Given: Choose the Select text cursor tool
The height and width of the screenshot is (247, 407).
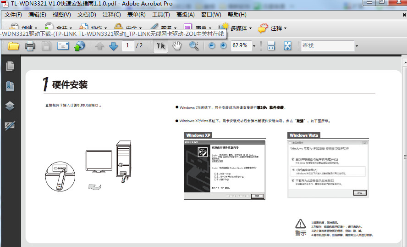Looking at the screenshot, I should pos(161,46).
